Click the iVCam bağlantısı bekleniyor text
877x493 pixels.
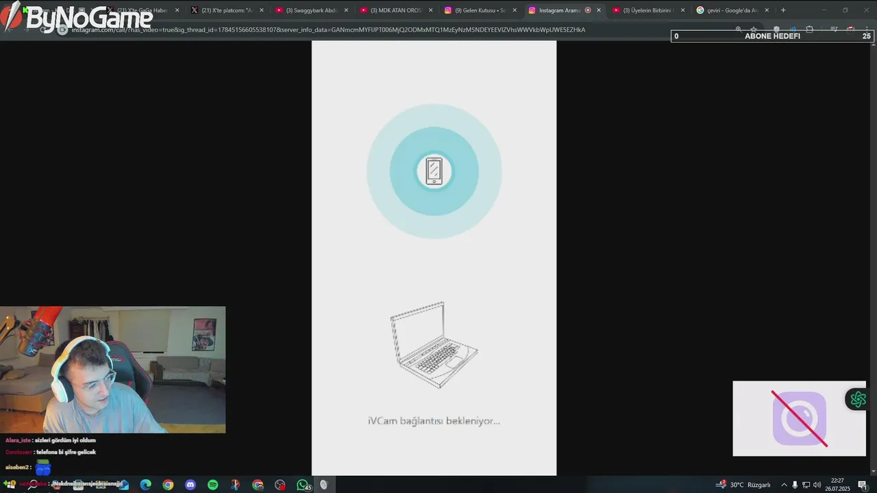(434, 420)
